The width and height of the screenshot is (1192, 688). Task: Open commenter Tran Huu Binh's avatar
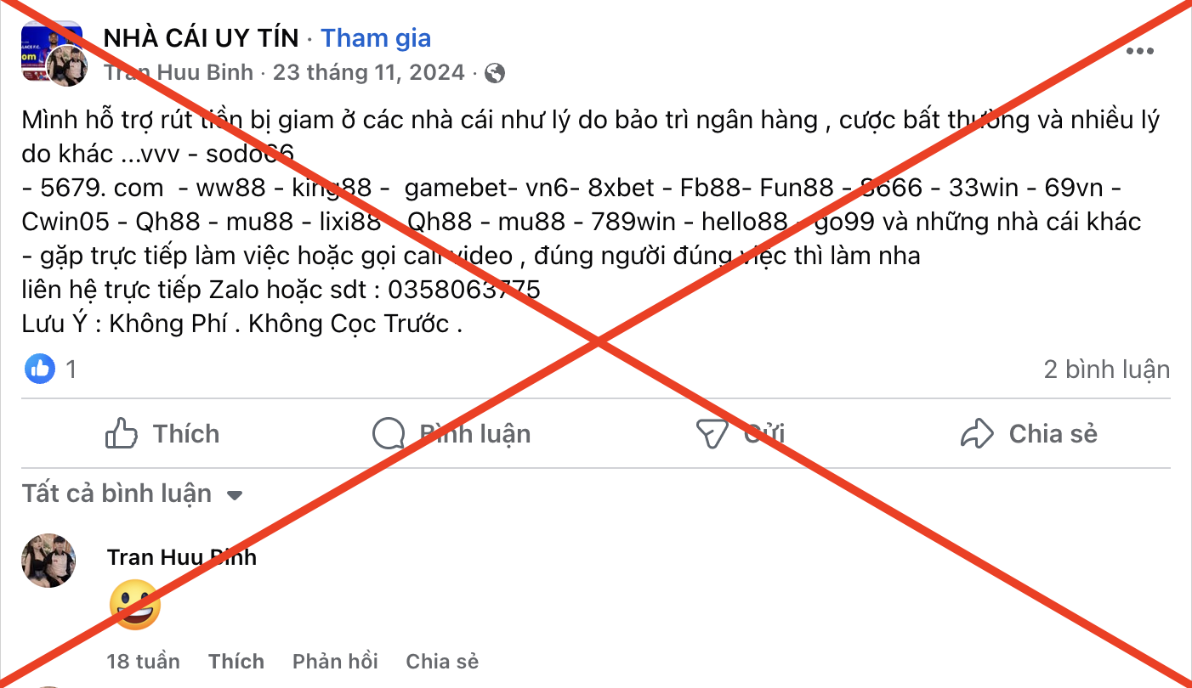48,561
